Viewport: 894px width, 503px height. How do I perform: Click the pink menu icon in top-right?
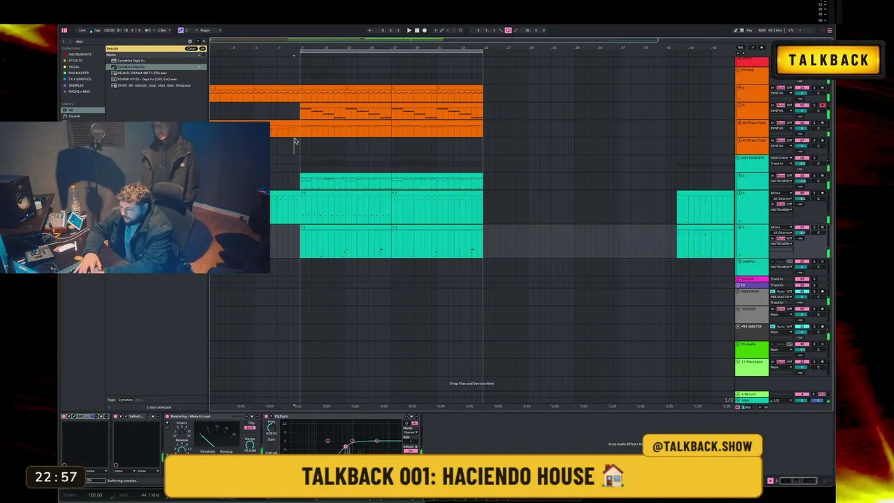(829, 30)
